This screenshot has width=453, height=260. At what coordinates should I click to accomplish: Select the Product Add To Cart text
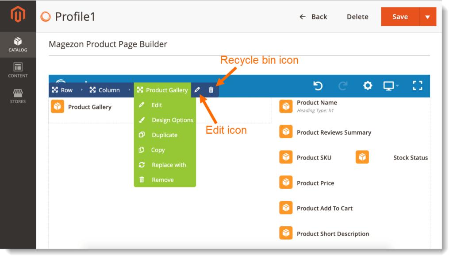(325, 208)
